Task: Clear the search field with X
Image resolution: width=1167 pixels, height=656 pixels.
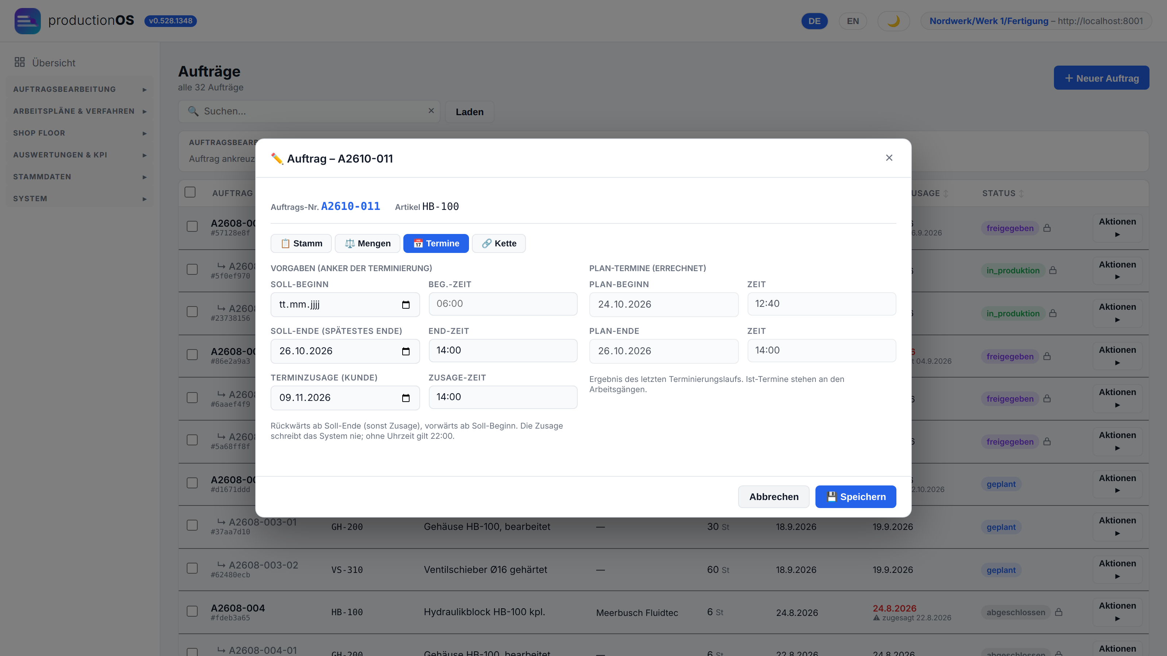Action: tap(431, 111)
